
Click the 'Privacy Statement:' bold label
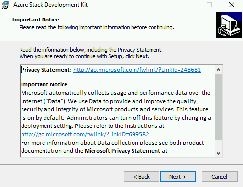(46, 70)
